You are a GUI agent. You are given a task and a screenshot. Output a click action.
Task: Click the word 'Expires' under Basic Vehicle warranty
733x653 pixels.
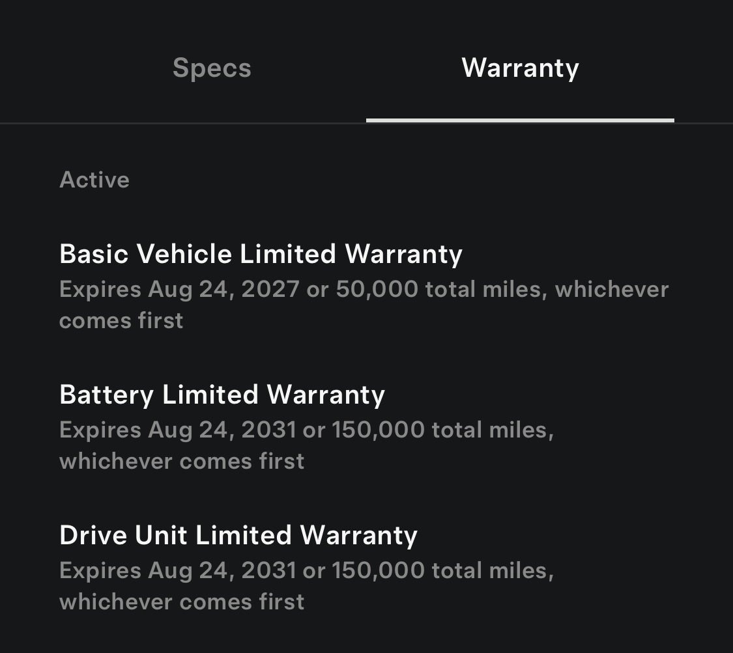pos(100,289)
